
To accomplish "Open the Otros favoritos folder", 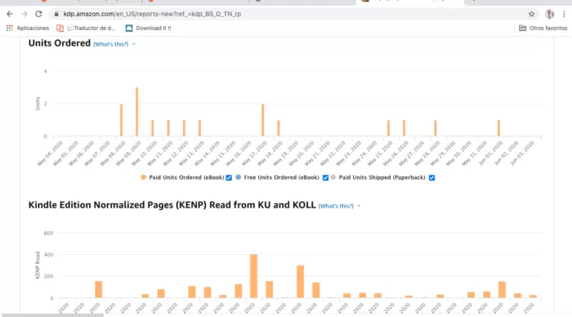I will tap(543, 28).
